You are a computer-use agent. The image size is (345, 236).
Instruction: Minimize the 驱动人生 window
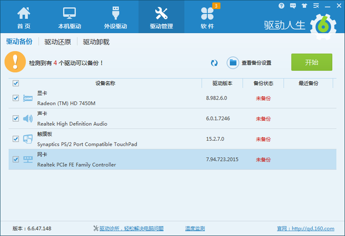[327, 6]
